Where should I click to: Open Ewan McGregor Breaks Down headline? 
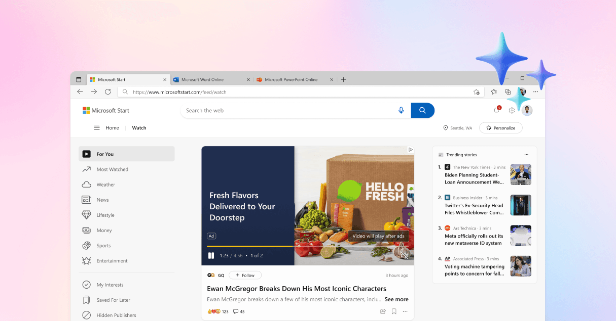(x=297, y=289)
